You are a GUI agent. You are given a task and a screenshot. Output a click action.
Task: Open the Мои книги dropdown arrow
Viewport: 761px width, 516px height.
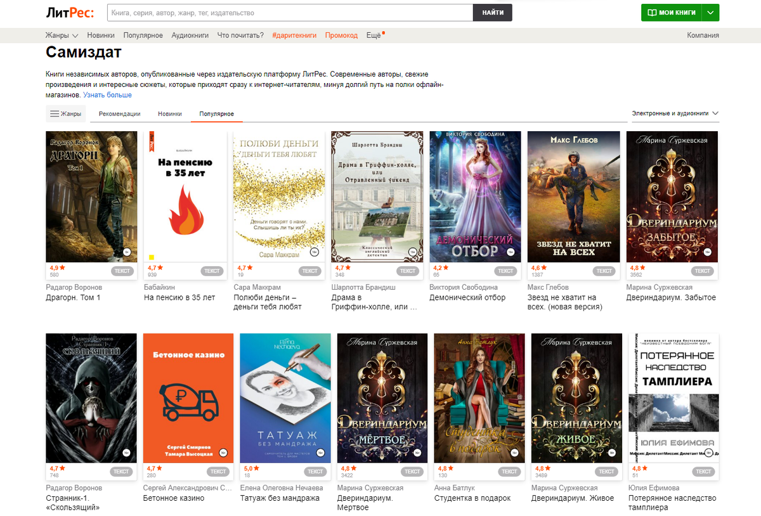click(711, 13)
